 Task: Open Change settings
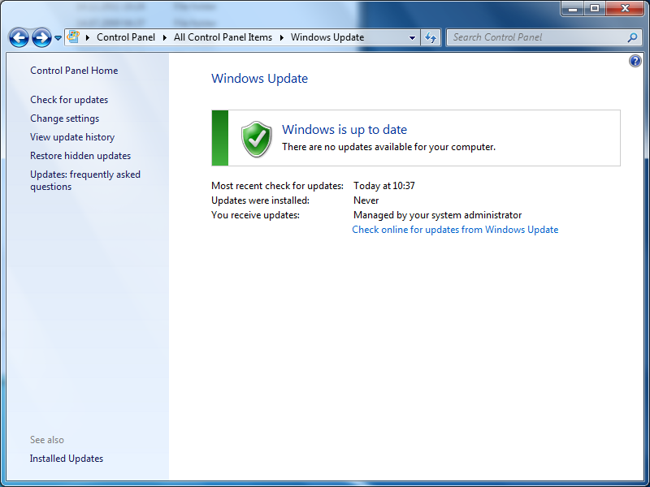coord(65,119)
